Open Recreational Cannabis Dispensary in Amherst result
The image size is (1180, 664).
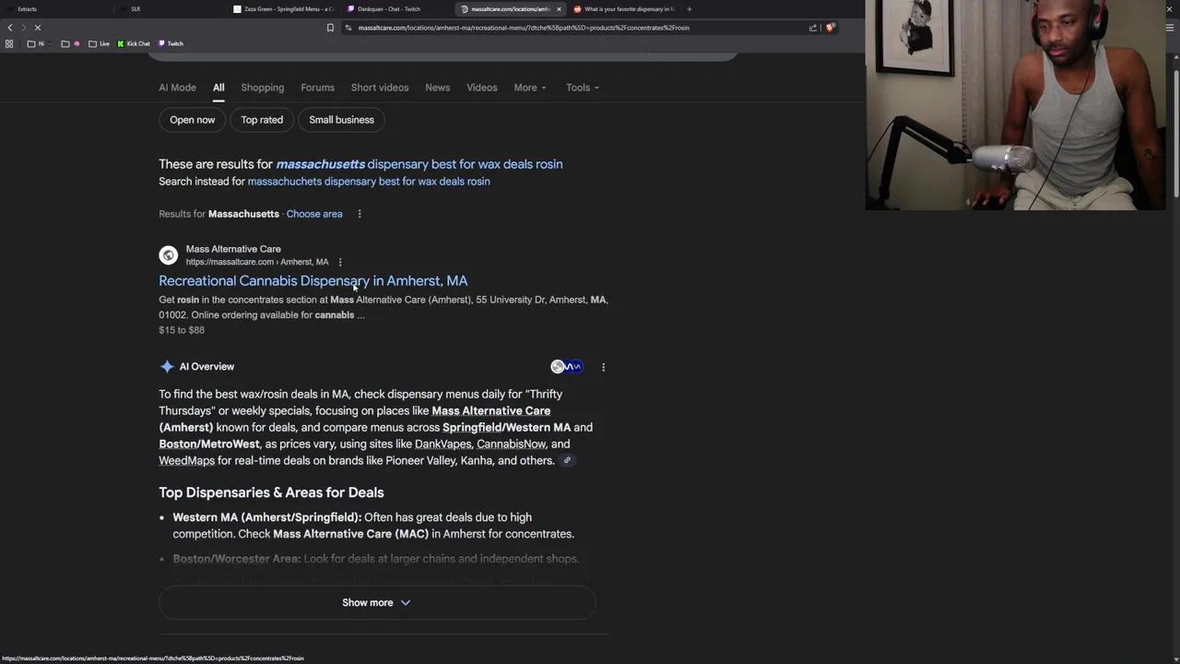pyautogui.click(x=313, y=280)
